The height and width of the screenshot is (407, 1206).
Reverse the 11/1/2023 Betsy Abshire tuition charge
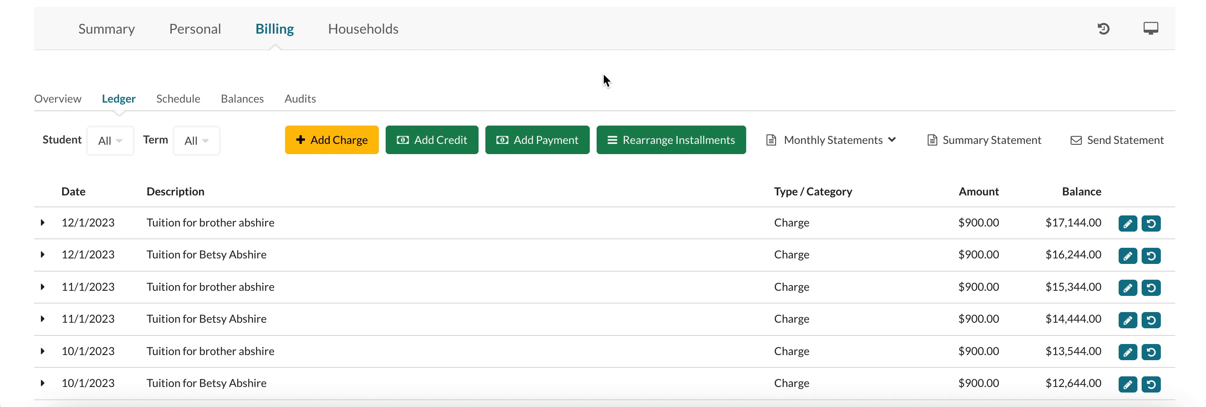[x=1151, y=320]
